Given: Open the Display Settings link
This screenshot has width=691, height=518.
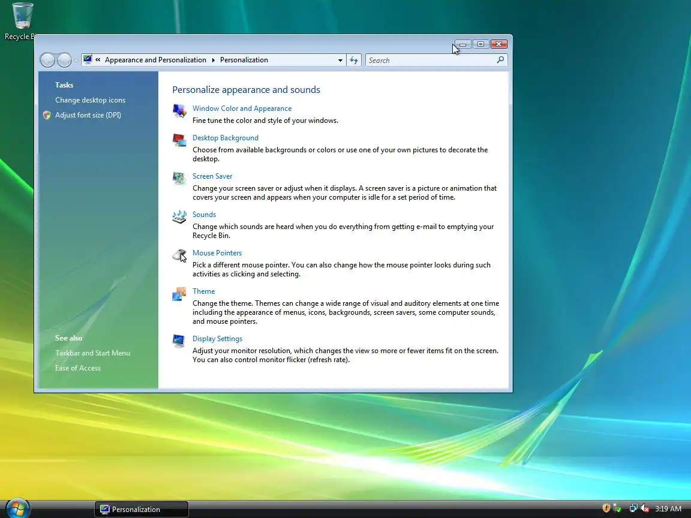Looking at the screenshot, I should point(217,339).
